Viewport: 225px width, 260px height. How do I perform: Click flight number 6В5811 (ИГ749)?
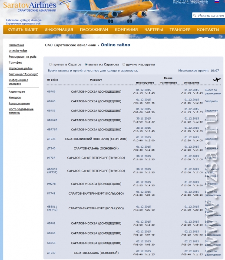(x=52, y=208)
